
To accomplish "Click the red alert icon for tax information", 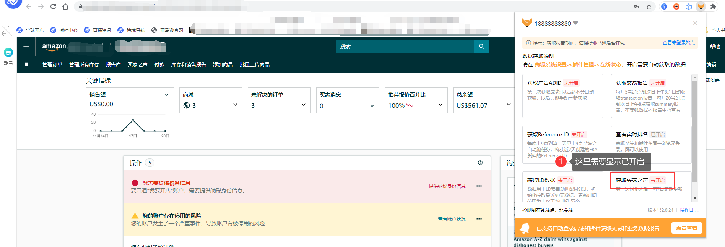I will [x=135, y=183].
